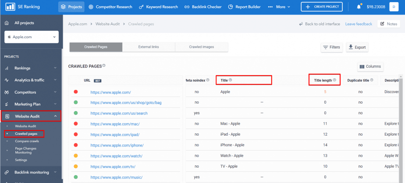This screenshot has width=405, height=183.
Task: Select Website Audit sub-item in sidebar
Action: click(25, 126)
